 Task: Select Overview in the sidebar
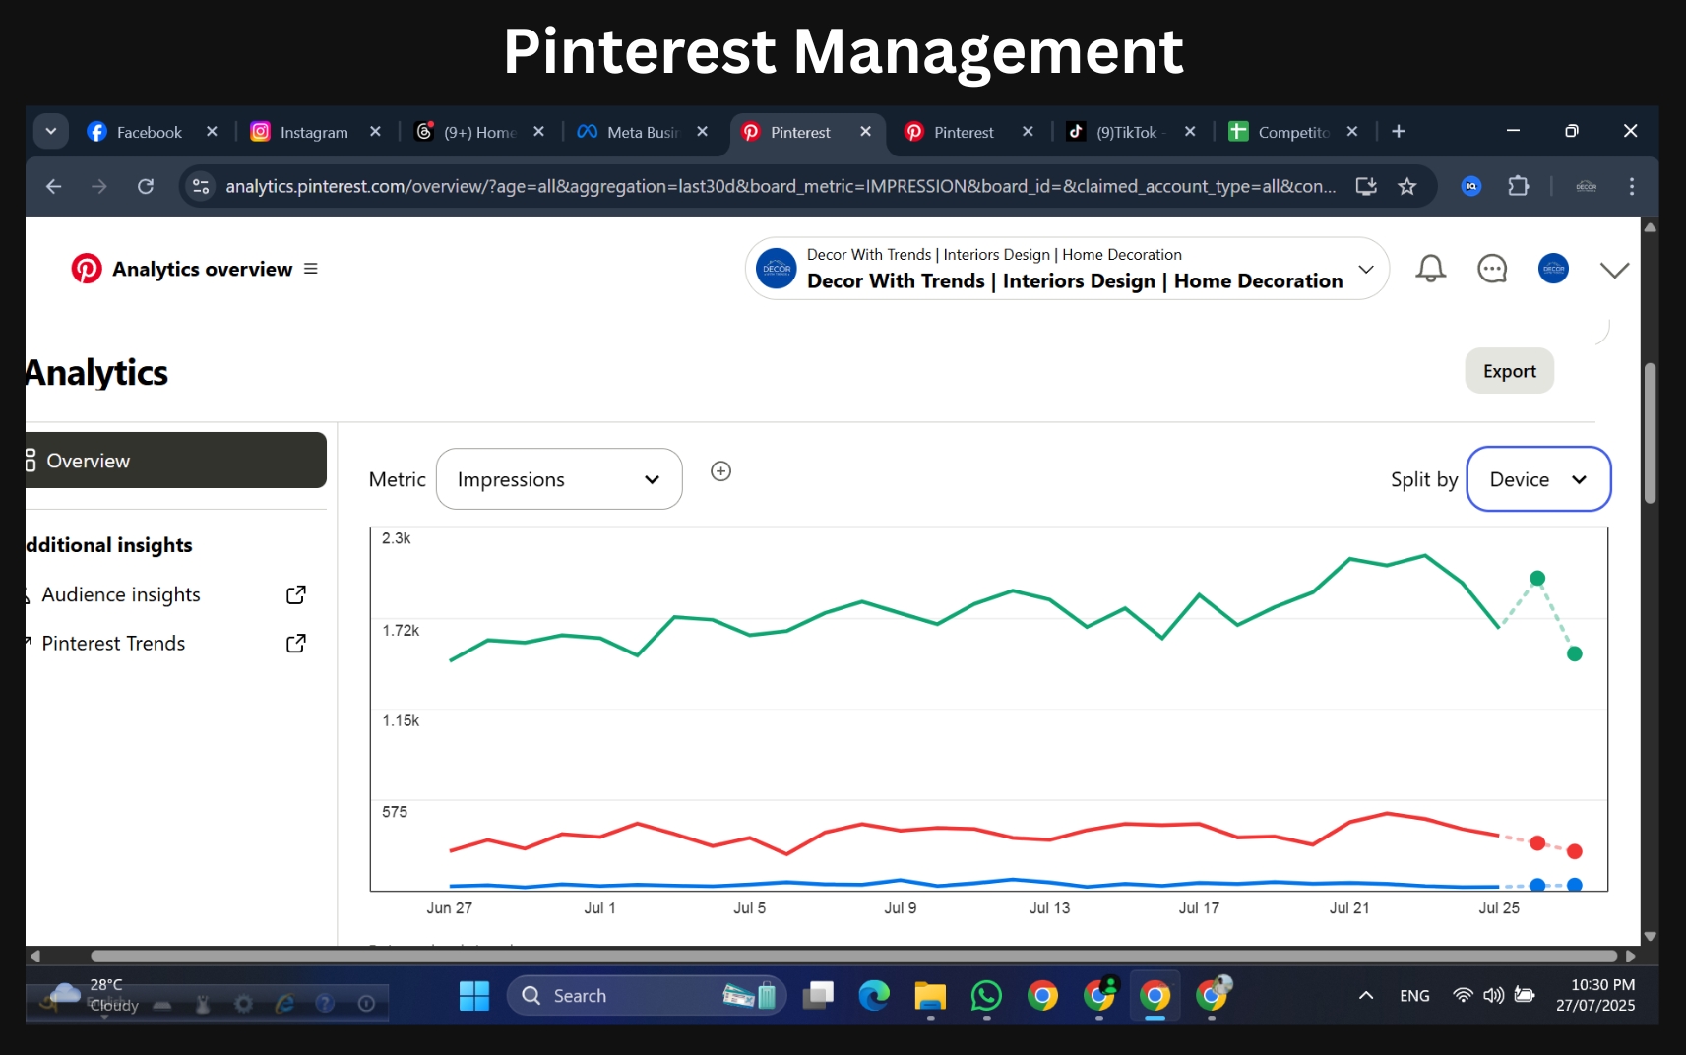coord(89,460)
